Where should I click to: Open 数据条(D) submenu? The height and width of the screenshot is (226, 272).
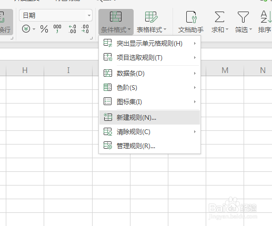[150, 73]
